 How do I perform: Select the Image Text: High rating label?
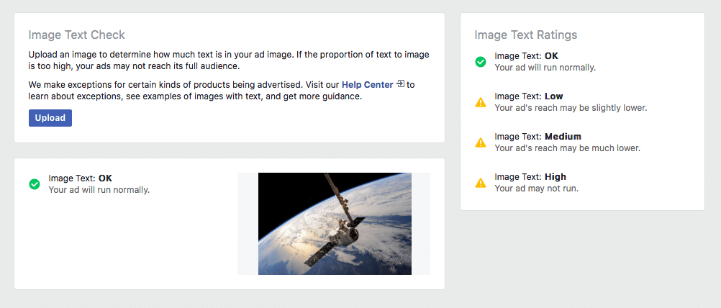[x=530, y=177]
